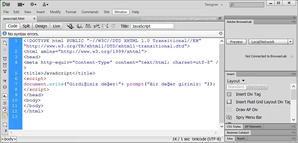Open the W3C Validation icon
The width and height of the screenshot is (298, 143).
pyautogui.click(x=97, y=26)
